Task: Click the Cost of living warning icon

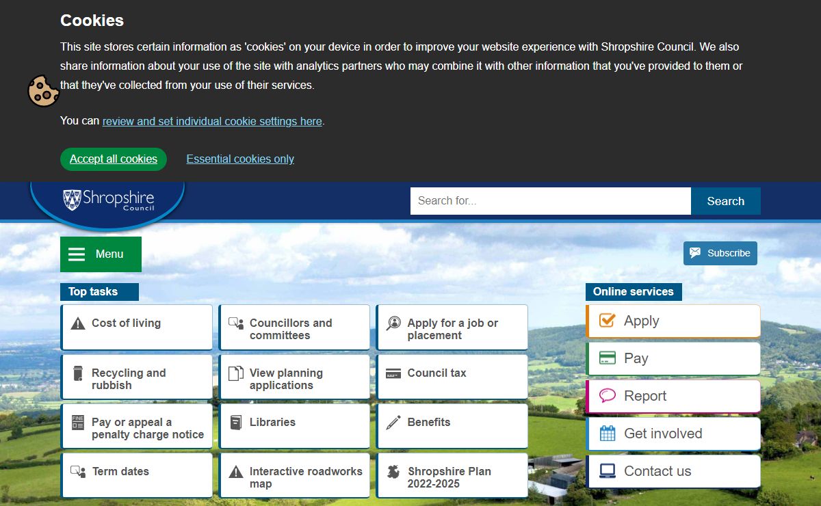Action: pyautogui.click(x=78, y=323)
